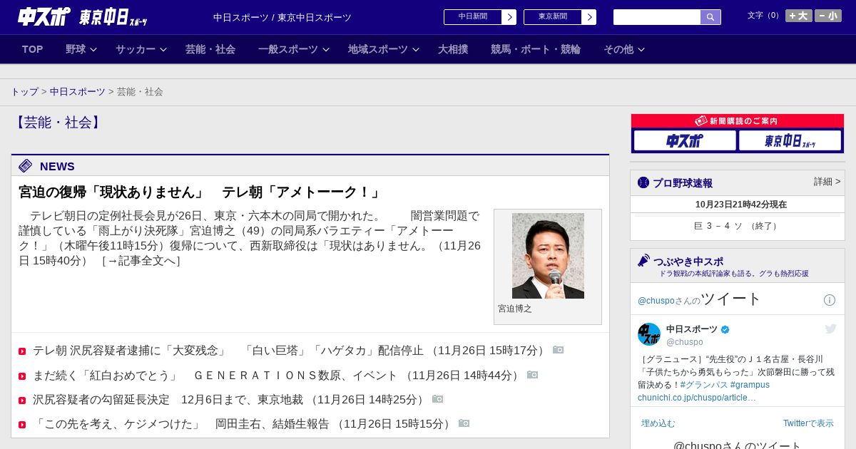The image size is (856, 449).
Task: Click the header search input field
Action: click(x=657, y=17)
